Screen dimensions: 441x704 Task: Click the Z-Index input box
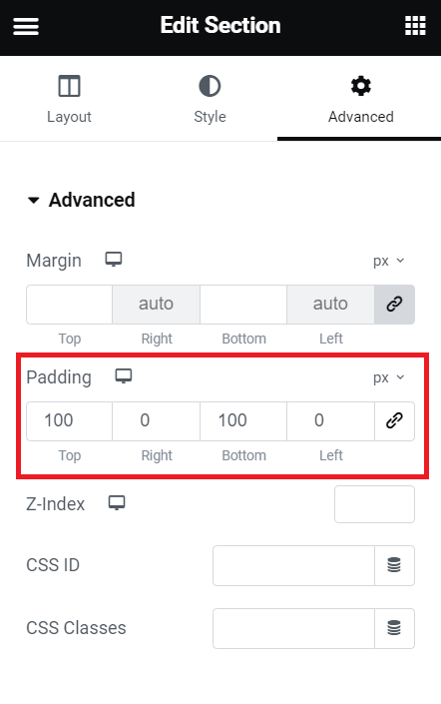pos(374,504)
